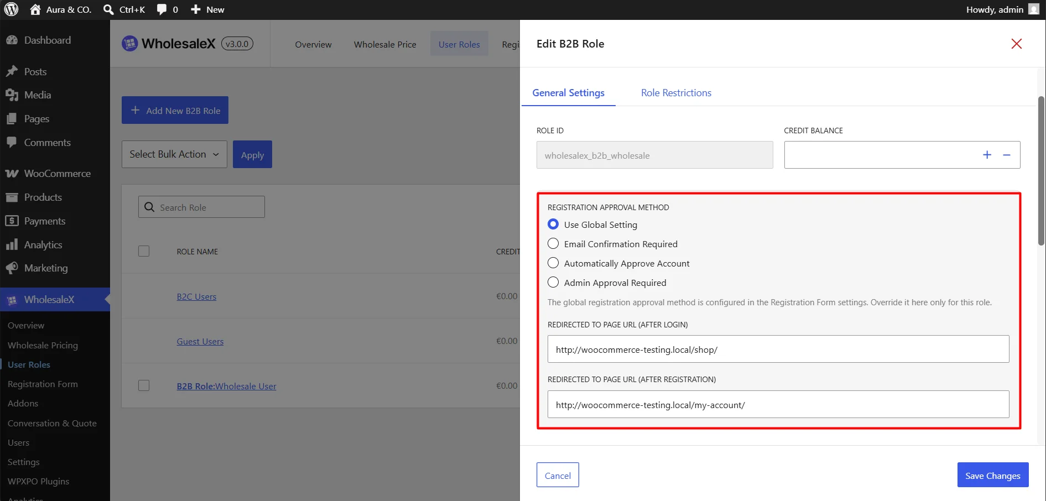Focus the Search Role input
The width and height of the screenshot is (1046, 501).
pyautogui.click(x=201, y=207)
